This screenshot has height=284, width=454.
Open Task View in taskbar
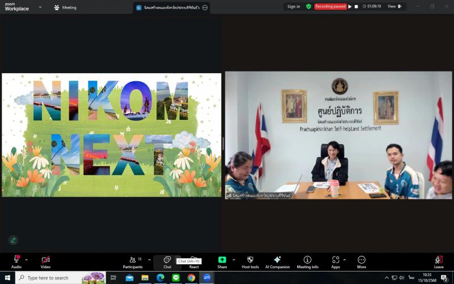click(113, 278)
